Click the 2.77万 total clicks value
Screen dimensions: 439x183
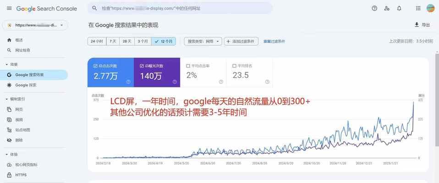[105, 76]
